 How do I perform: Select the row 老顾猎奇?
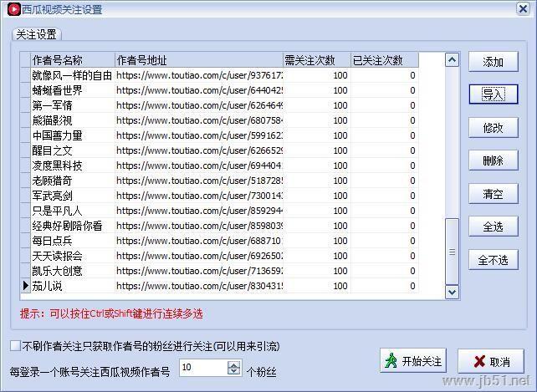pyautogui.click(x=219, y=181)
